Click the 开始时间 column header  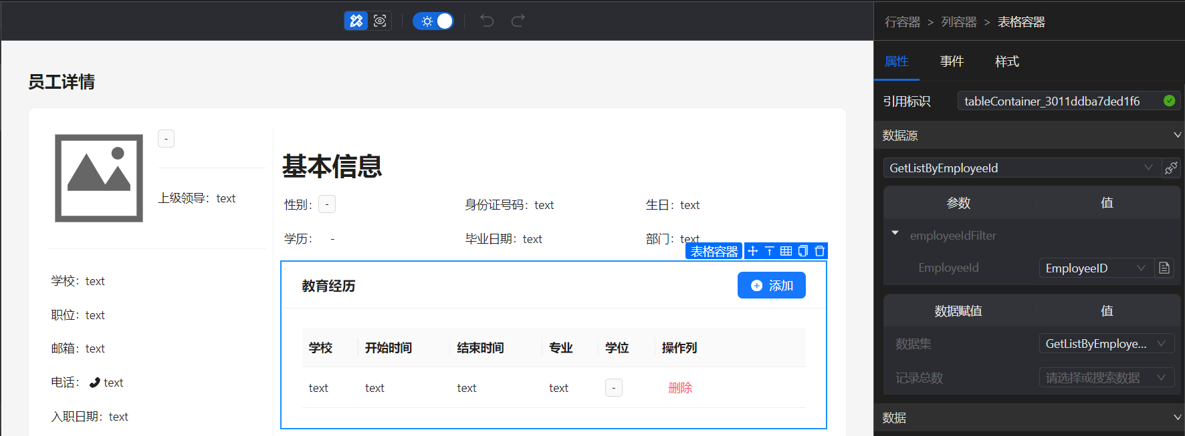[x=389, y=348]
